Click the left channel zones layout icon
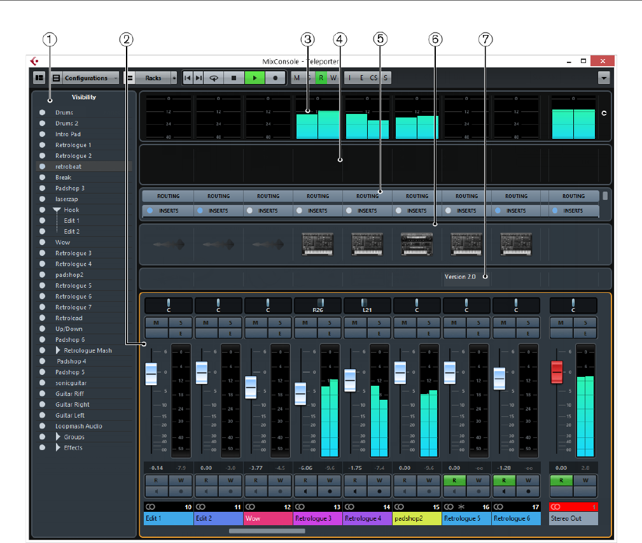Image resolution: width=642 pixels, height=543 pixels. (39, 78)
